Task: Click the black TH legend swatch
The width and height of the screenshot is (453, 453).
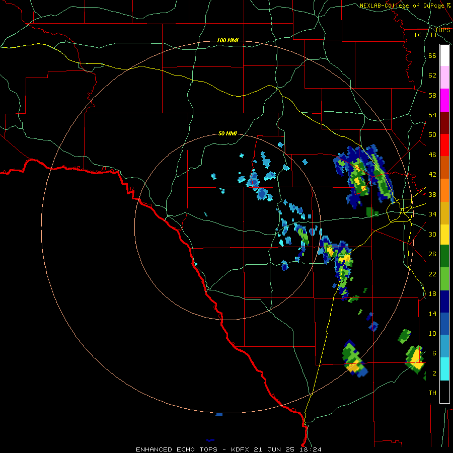Action: pos(444,391)
